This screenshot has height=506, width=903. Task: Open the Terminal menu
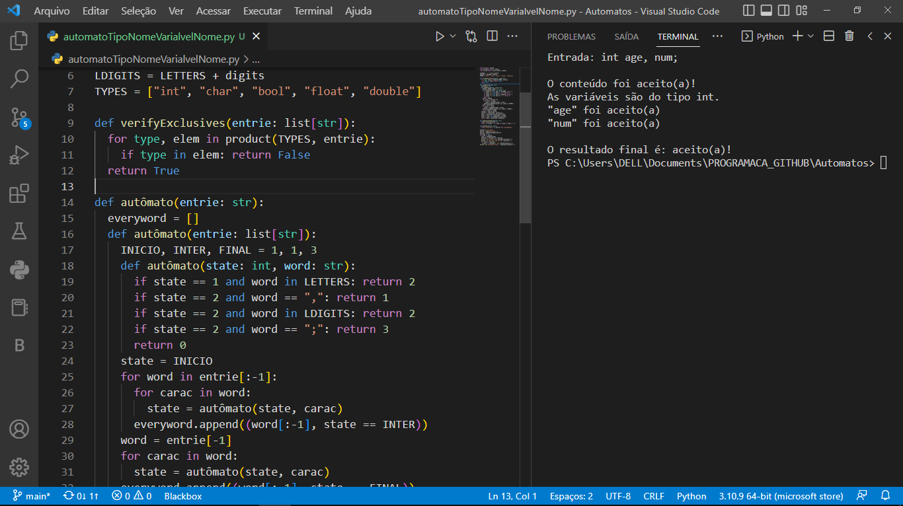tap(313, 11)
